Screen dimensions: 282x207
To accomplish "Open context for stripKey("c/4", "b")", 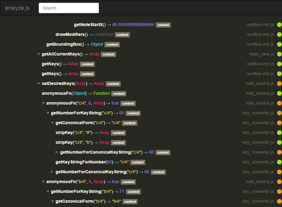I will tap(118, 143).
